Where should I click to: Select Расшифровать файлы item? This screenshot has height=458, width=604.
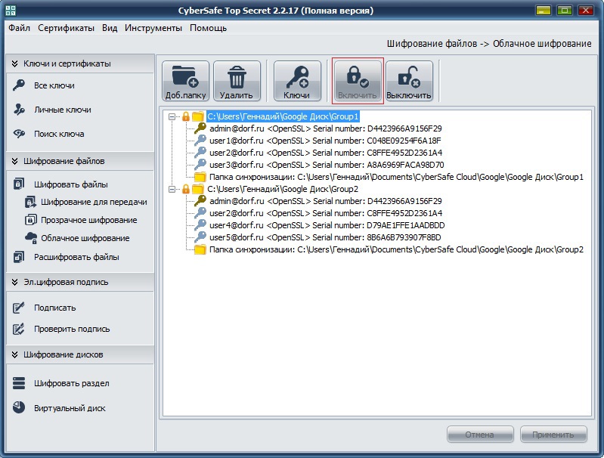pos(76,257)
